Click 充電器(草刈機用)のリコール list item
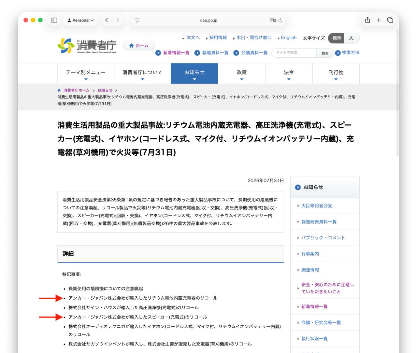The image size is (417, 353). click(160, 344)
